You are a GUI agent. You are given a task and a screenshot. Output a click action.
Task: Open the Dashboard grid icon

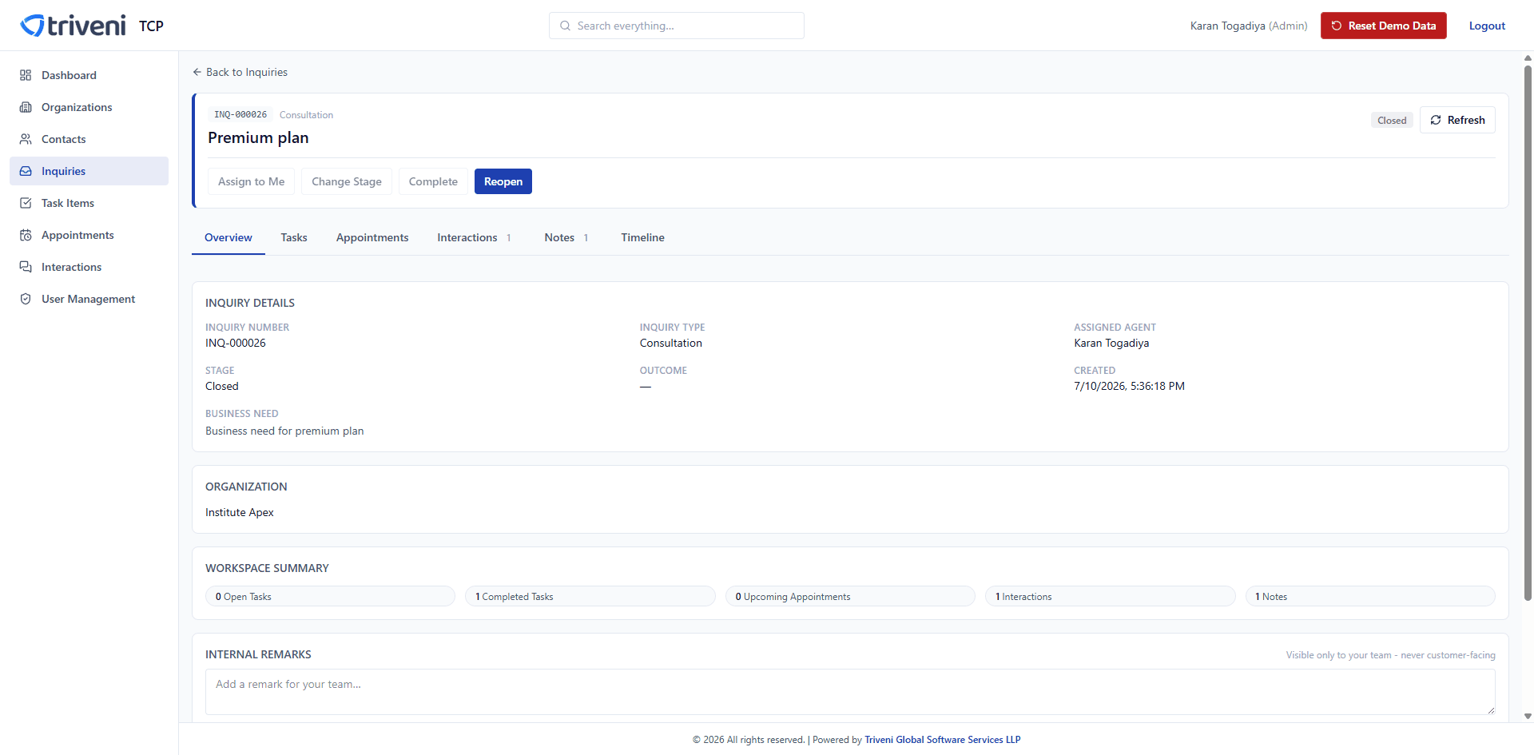coord(26,75)
